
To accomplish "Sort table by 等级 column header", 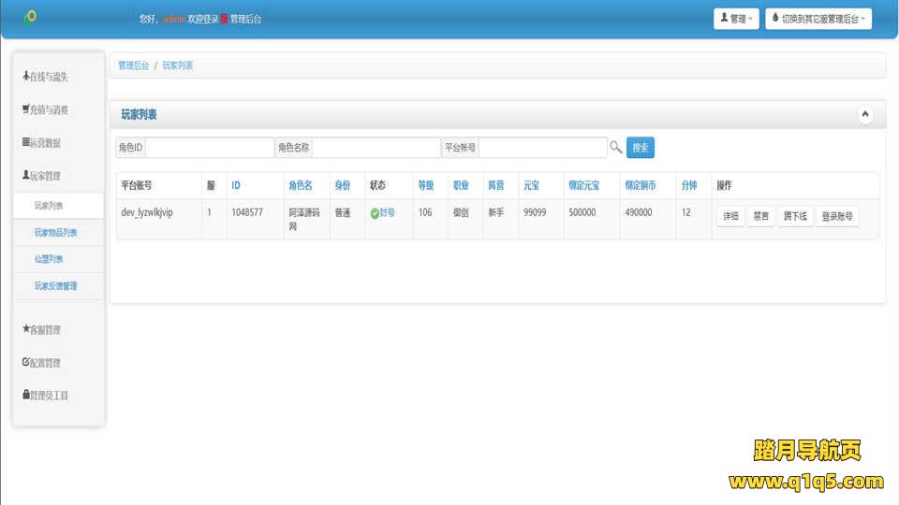I will (426, 185).
